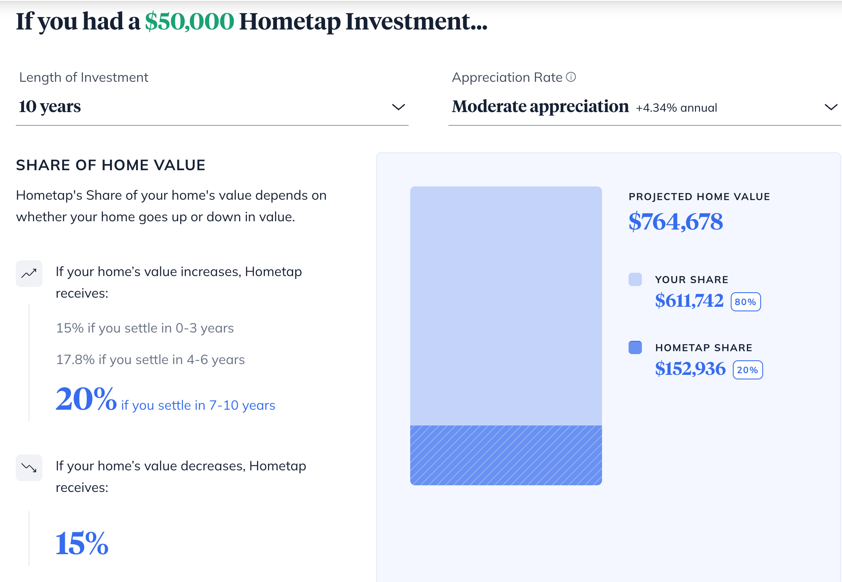
Task: Click the info icon next to Appreciation Rate
Action: (572, 76)
